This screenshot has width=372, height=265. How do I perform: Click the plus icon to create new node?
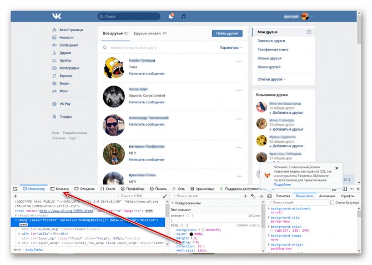pyautogui.click(x=16, y=196)
